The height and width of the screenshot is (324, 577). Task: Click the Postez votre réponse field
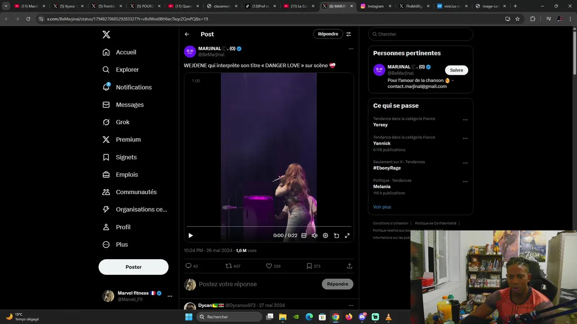click(258, 284)
